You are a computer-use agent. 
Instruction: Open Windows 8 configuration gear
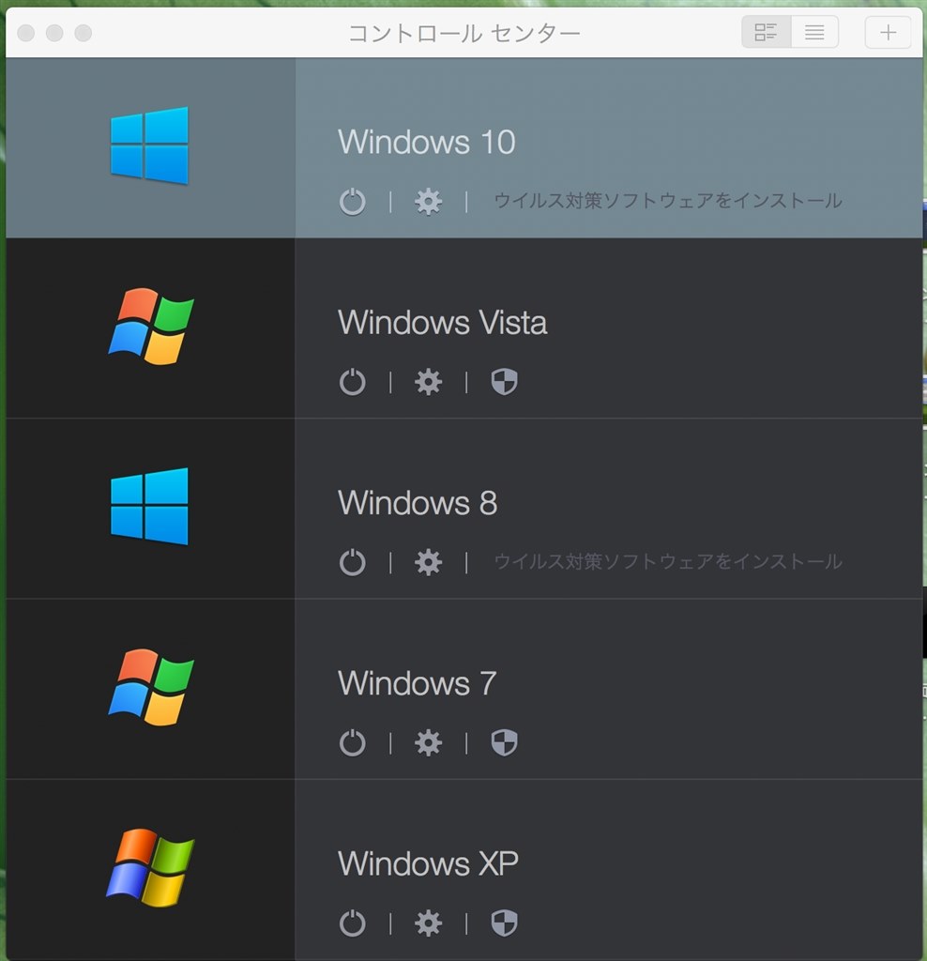(x=428, y=562)
